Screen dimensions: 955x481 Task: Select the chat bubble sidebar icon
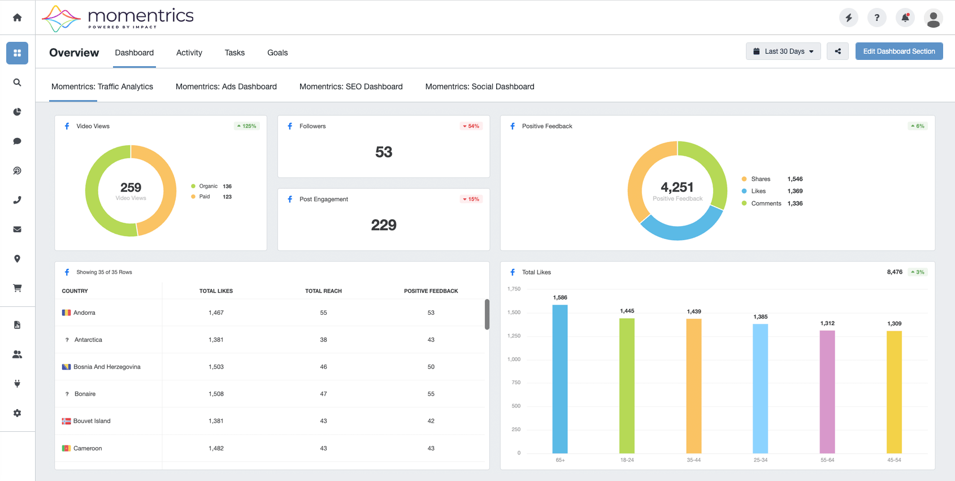point(17,141)
